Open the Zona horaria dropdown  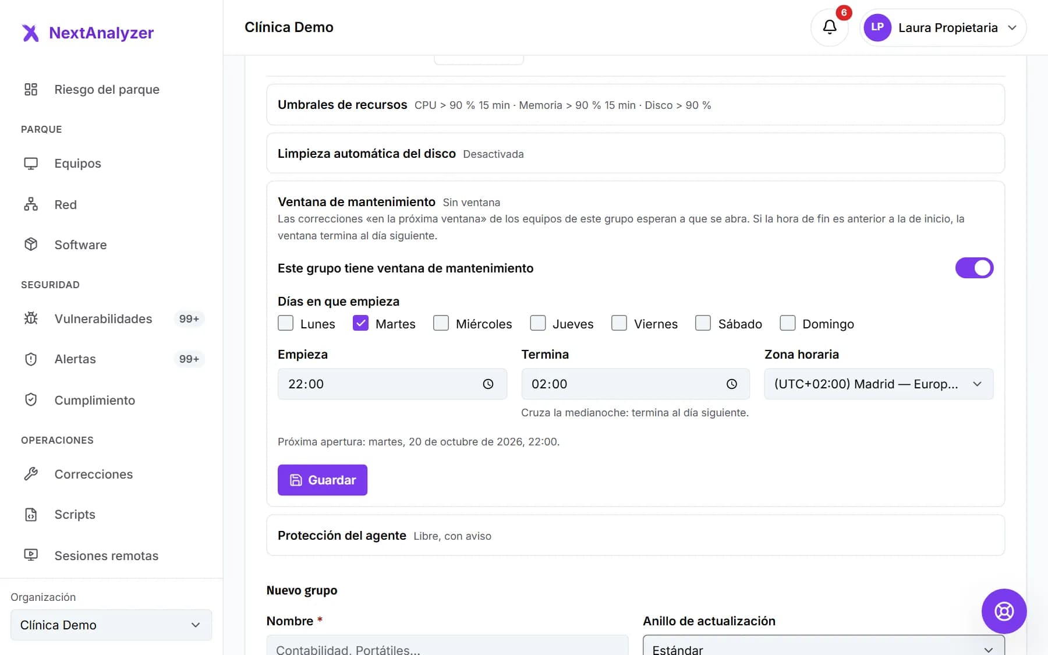pyautogui.click(x=879, y=384)
